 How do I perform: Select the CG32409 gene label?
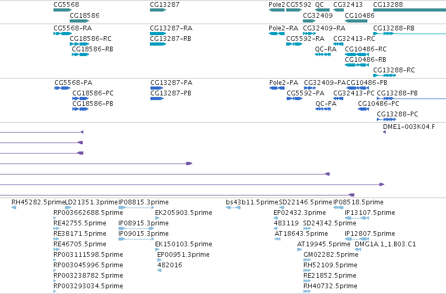pyautogui.click(x=318, y=15)
